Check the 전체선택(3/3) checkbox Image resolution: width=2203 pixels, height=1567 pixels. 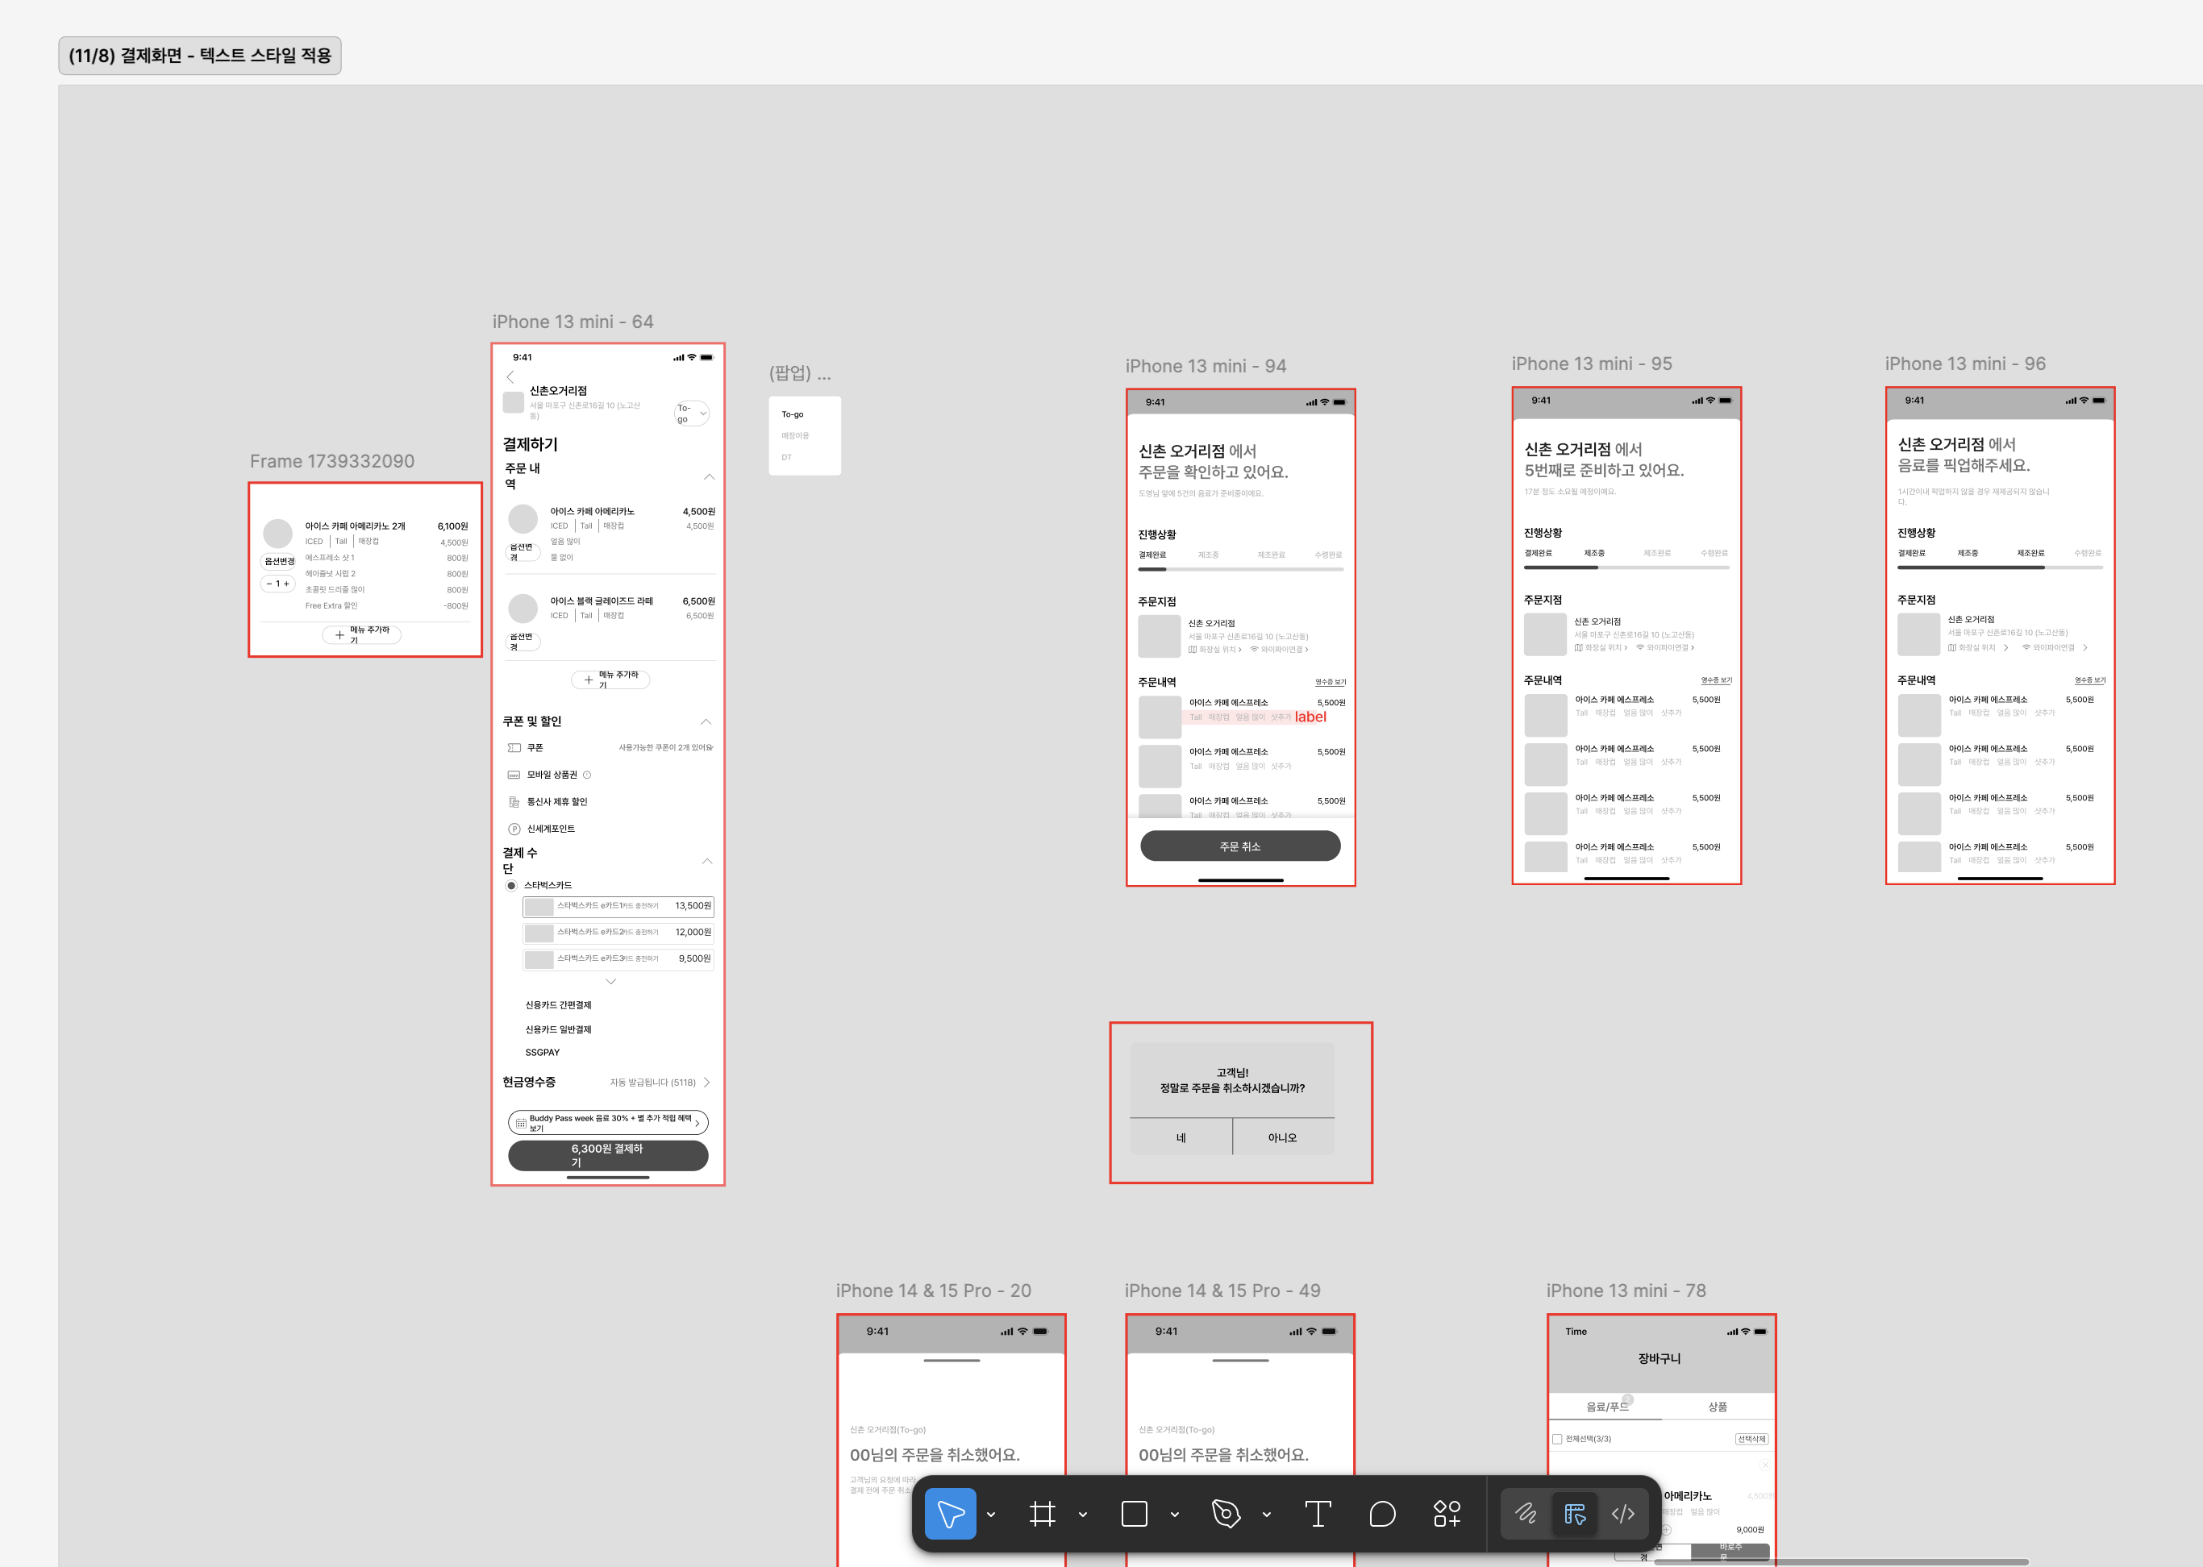1557,1439
